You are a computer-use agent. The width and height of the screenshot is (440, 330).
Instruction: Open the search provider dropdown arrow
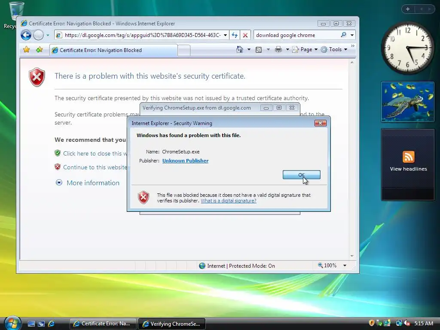[x=352, y=35]
